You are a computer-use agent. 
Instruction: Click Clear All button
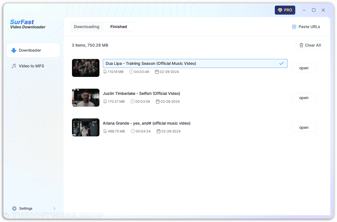310,45
